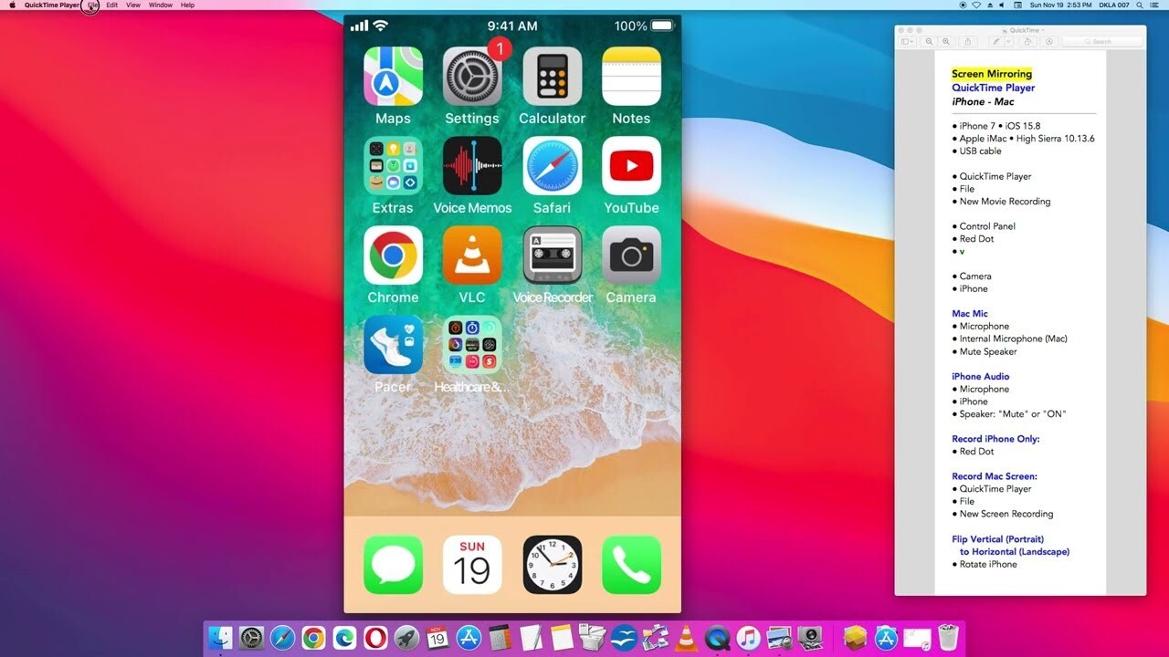Open the Camera app on the iPhone

[x=631, y=255]
